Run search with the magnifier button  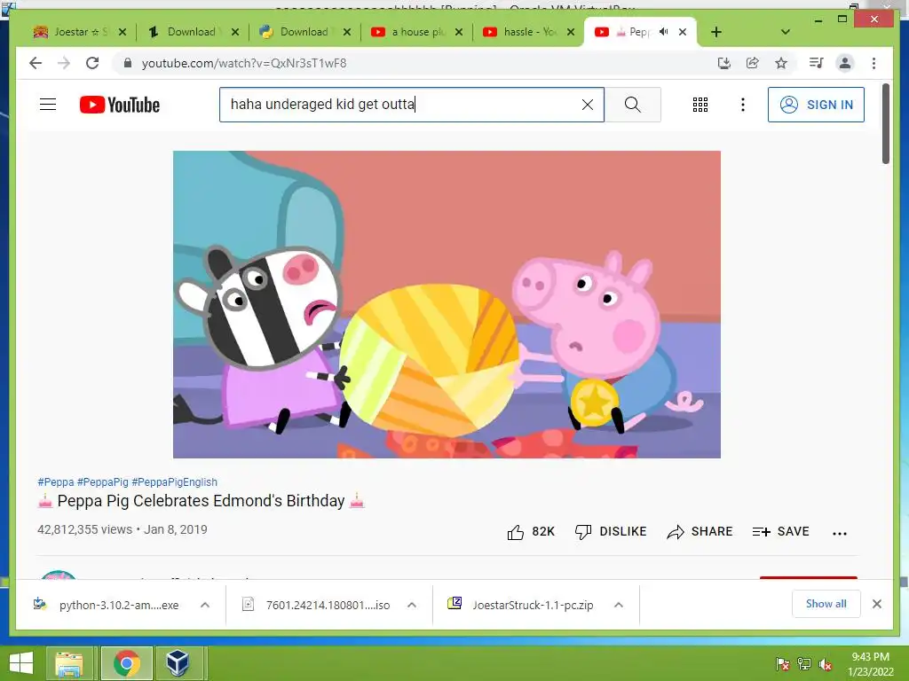tap(632, 105)
